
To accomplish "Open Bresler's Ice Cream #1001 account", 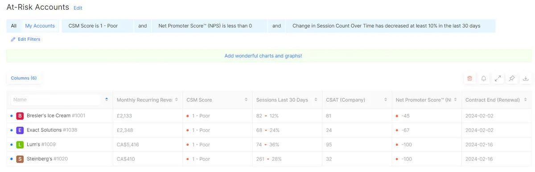I will tap(56, 116).
